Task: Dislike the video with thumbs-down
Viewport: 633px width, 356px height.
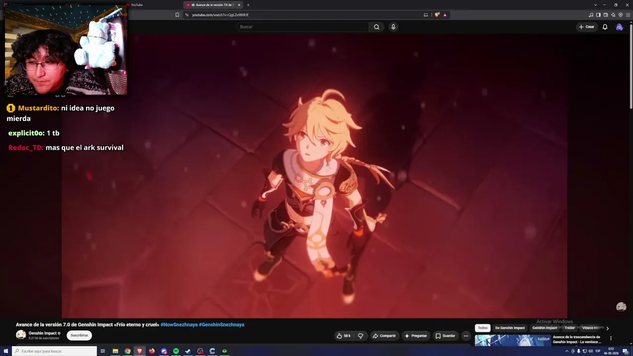Action: coord(361,336)
